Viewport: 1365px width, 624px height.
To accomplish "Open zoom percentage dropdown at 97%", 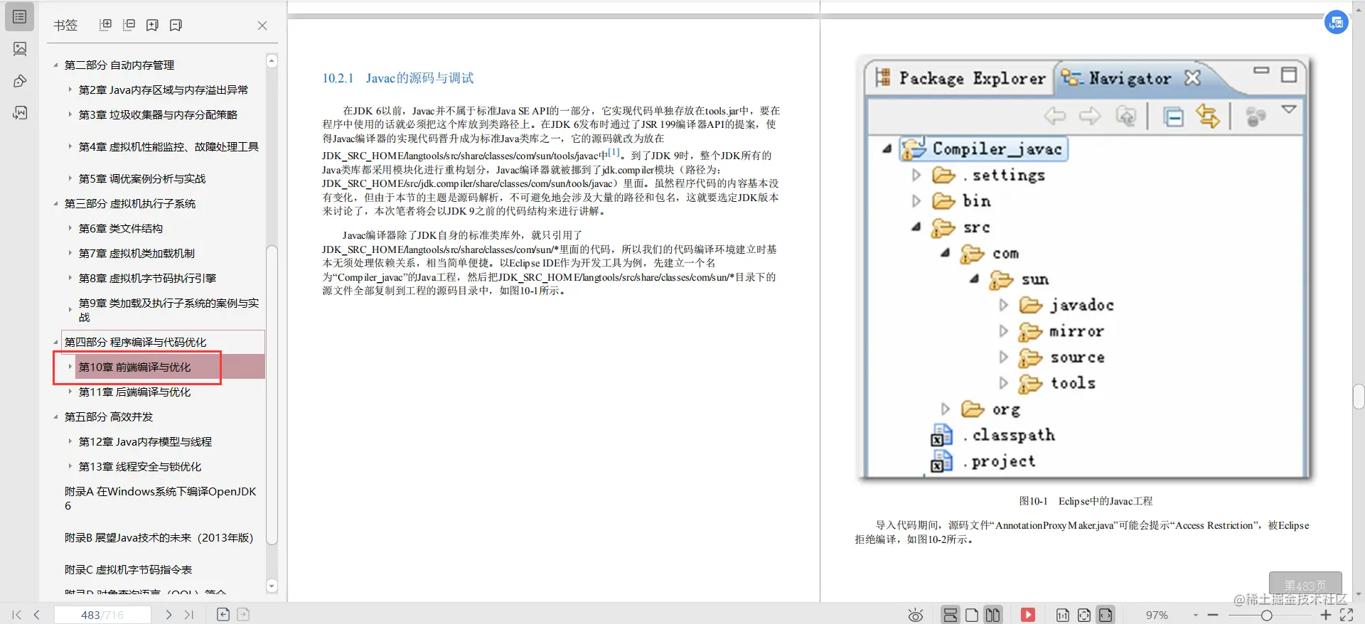I will pyautogui.click(x=1195, y=615).
